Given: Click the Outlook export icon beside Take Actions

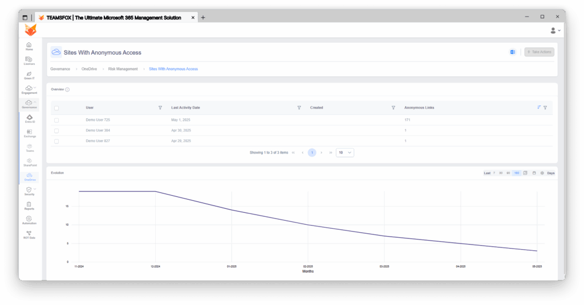Looking at the screenshot, I should pyautogui.click(x=512, y=52).
